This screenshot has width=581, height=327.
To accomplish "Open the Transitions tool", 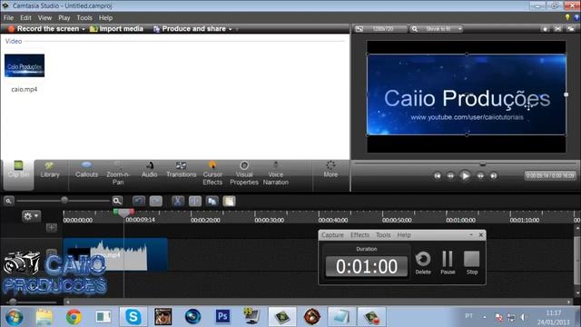I will 181,170.
